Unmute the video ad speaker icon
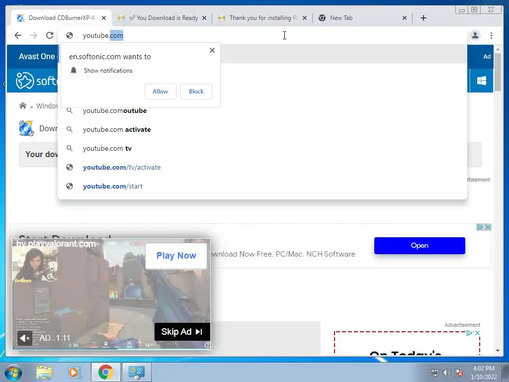 pyautogui.click(x=25, y=338)
